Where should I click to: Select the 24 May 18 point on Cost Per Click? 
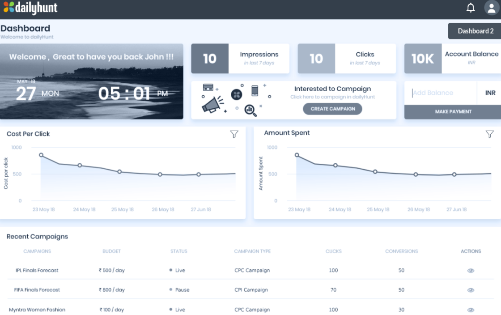pos(80,165)
